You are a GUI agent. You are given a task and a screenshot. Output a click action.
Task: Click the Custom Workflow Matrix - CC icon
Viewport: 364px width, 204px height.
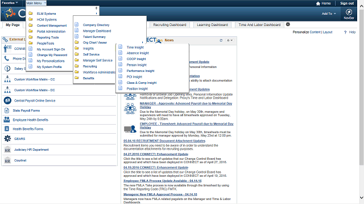coord(7,79)
